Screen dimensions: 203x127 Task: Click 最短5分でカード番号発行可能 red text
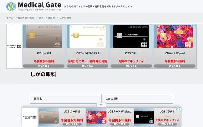coord(88,61)
